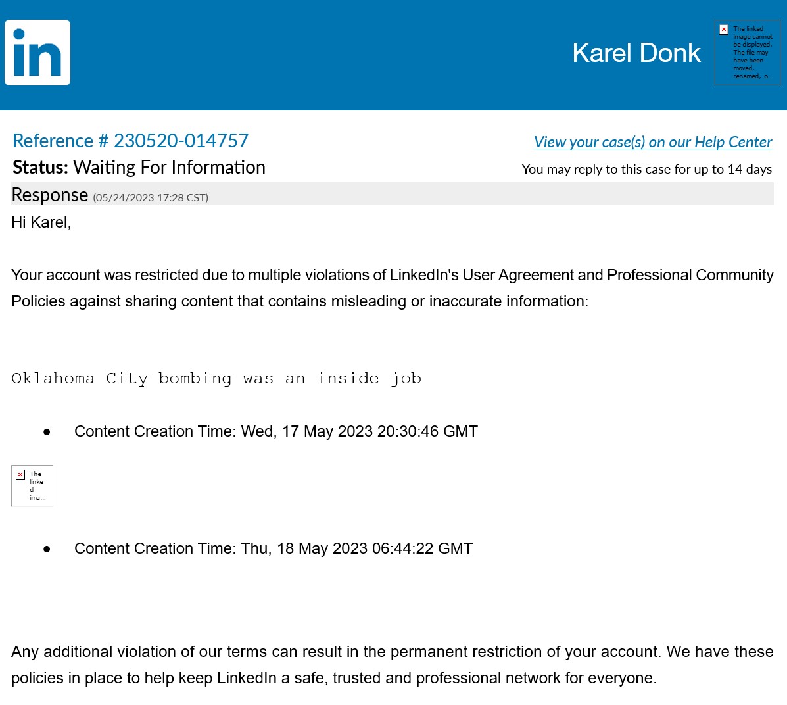Click the LinkedIn logo in the header
The height and width of the screenshot is (705, 787).
(37, 53)
